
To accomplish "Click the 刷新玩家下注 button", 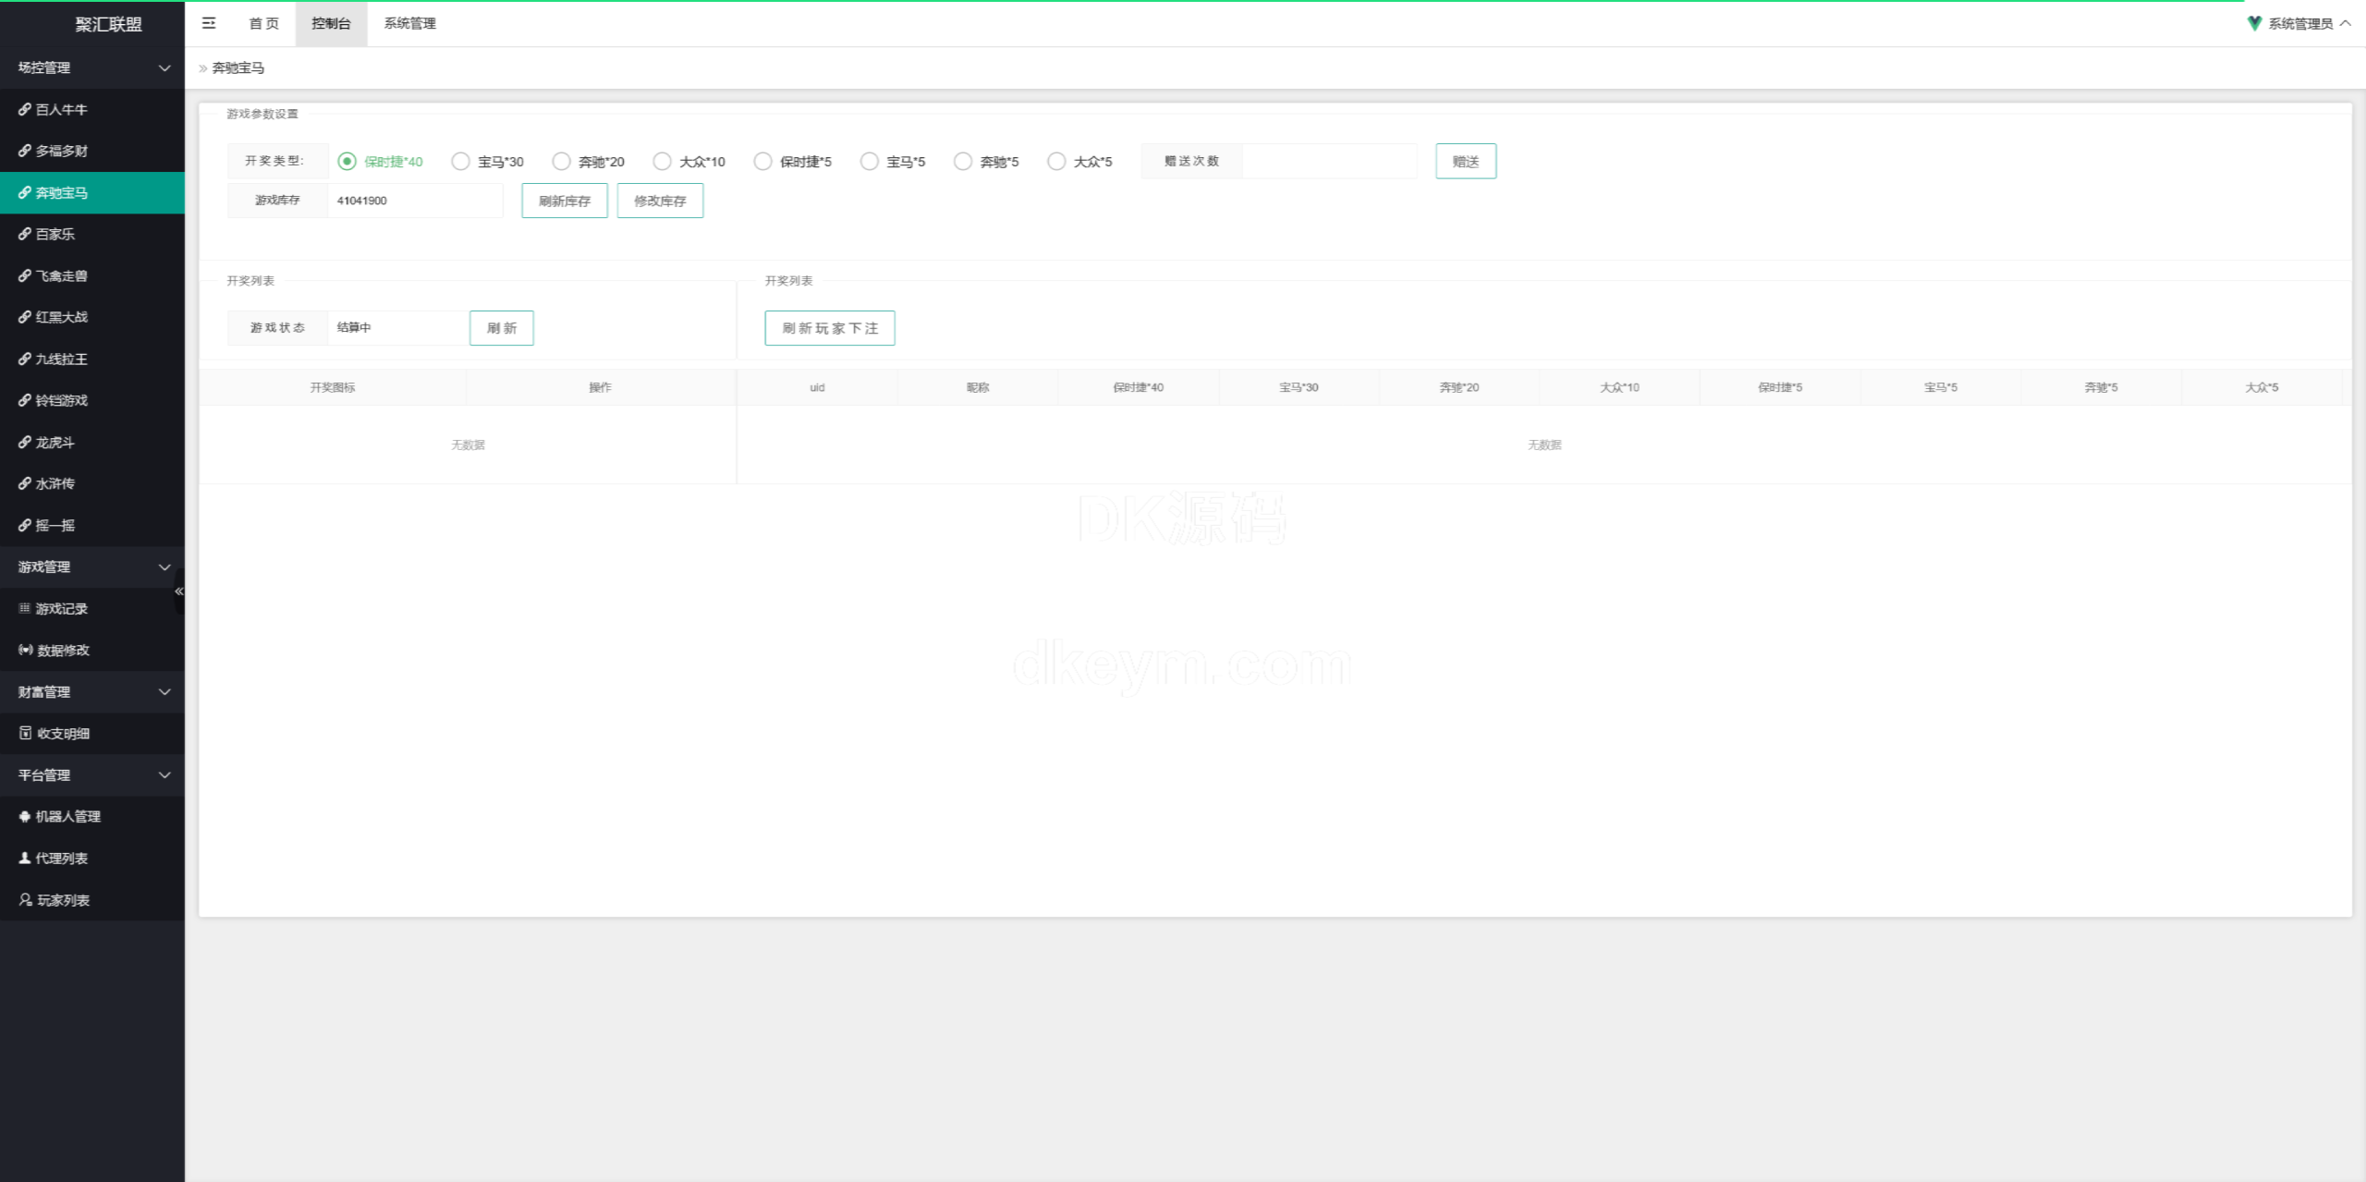I will (x=830, y=328).
